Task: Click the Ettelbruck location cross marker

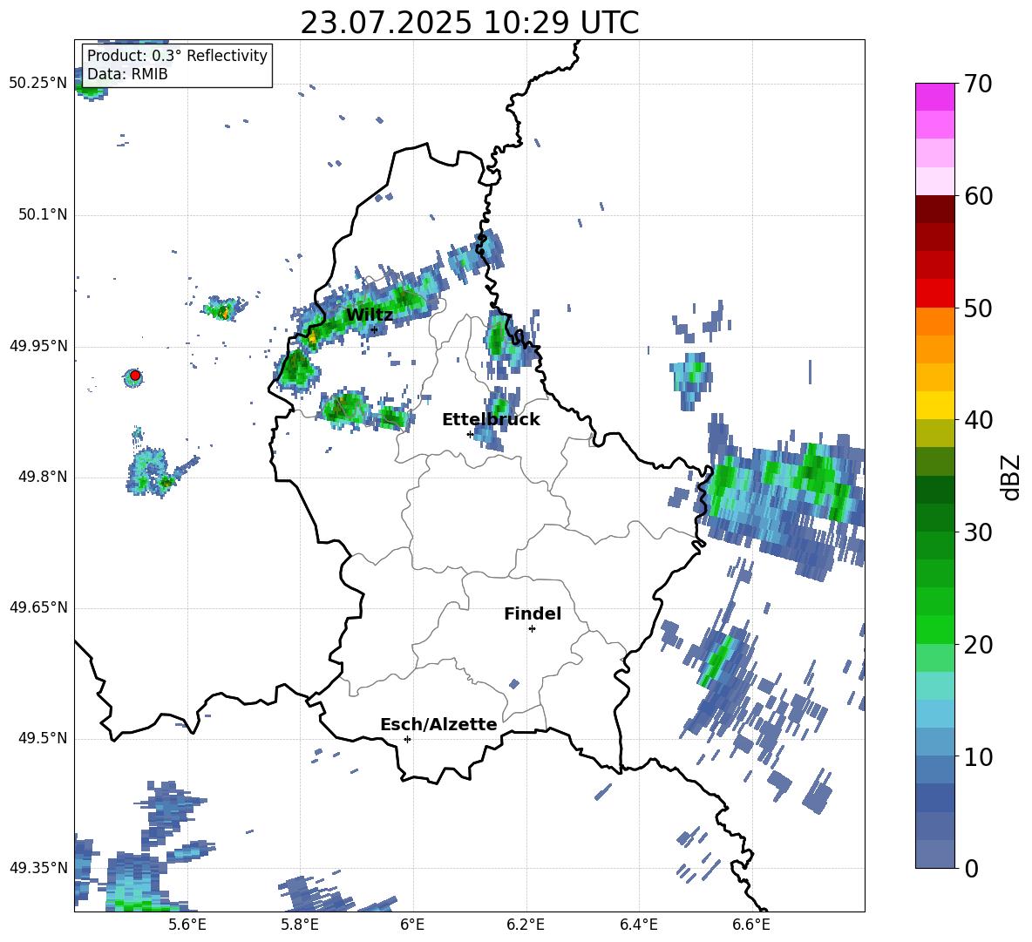Action: pyautogui.click(x=470, y=434)
